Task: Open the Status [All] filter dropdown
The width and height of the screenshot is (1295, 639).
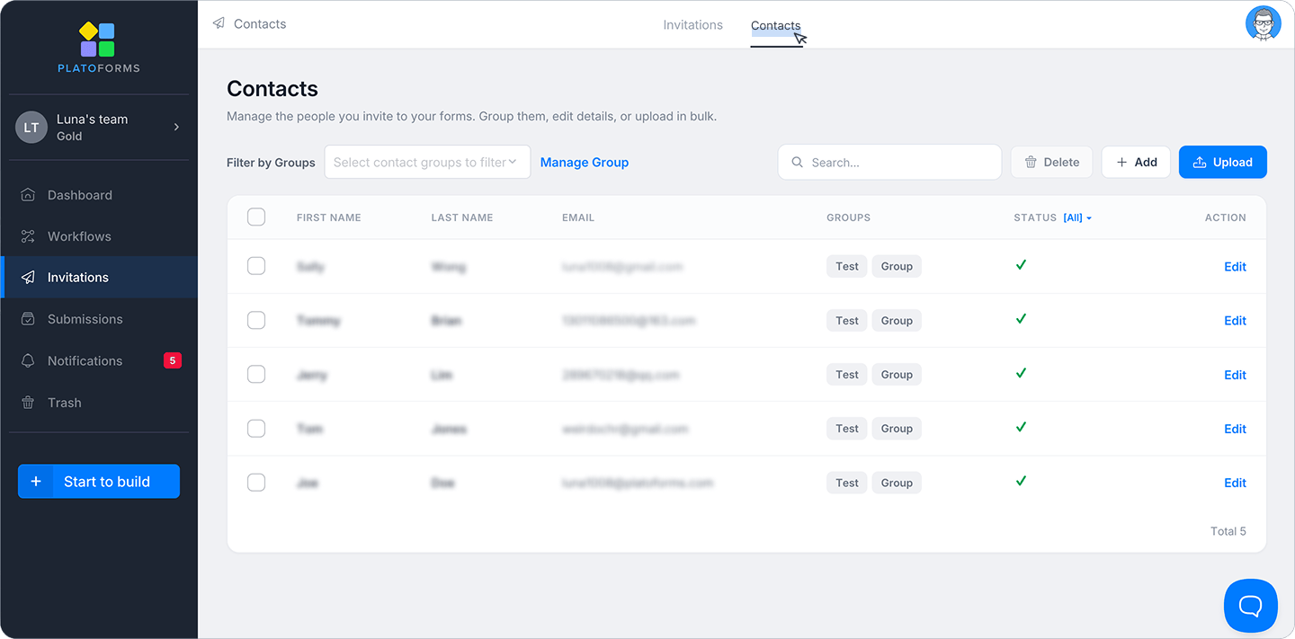Action: [1077, 217]
